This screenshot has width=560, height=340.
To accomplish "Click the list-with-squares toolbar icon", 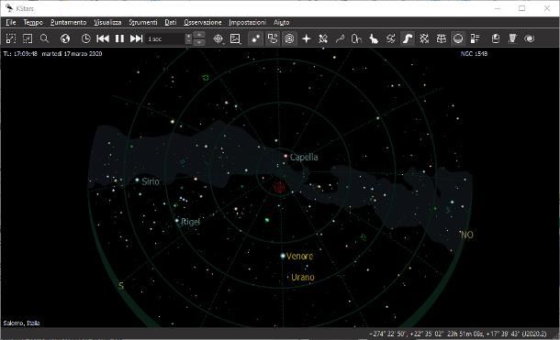I will click(475, 38).
